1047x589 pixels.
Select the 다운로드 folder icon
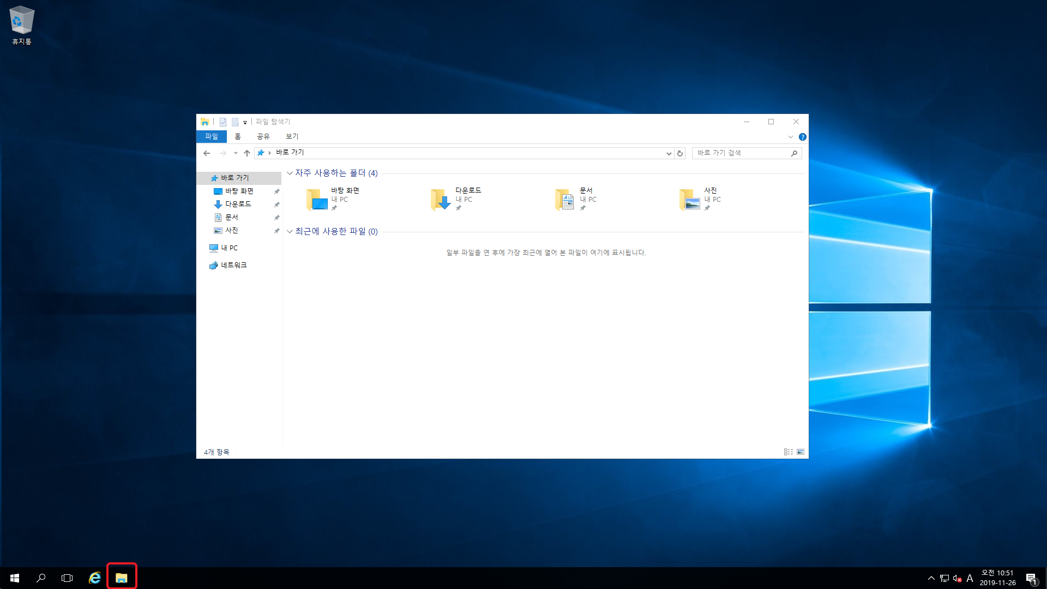point(441,200)
